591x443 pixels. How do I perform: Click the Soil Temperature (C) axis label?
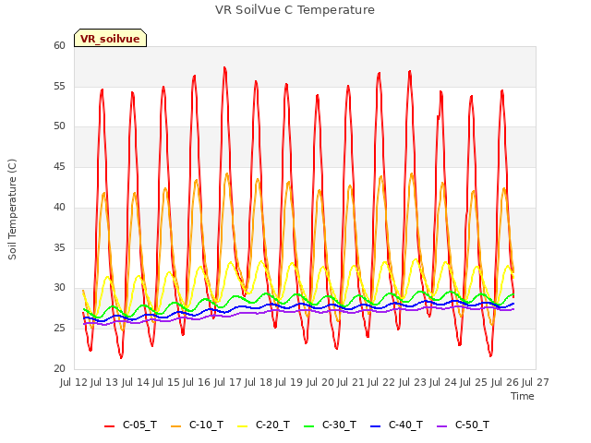pos(12,210)
